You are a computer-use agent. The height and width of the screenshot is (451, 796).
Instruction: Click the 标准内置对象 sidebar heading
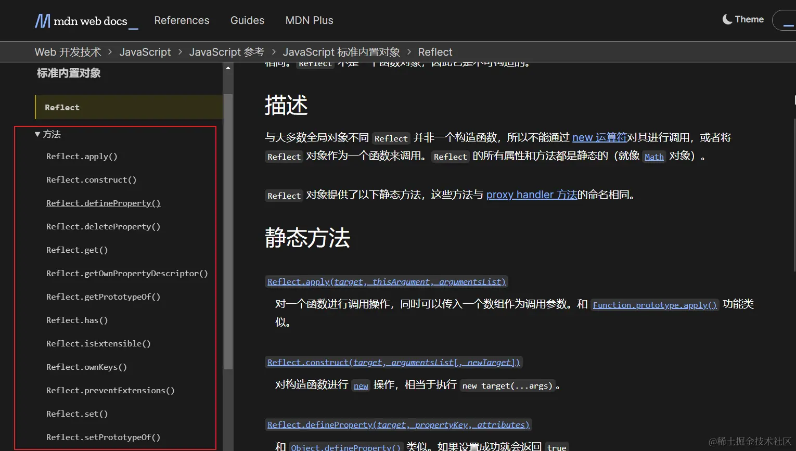coord(69,73)
